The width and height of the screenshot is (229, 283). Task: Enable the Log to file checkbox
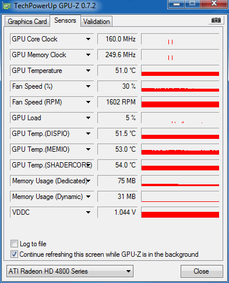14,244
